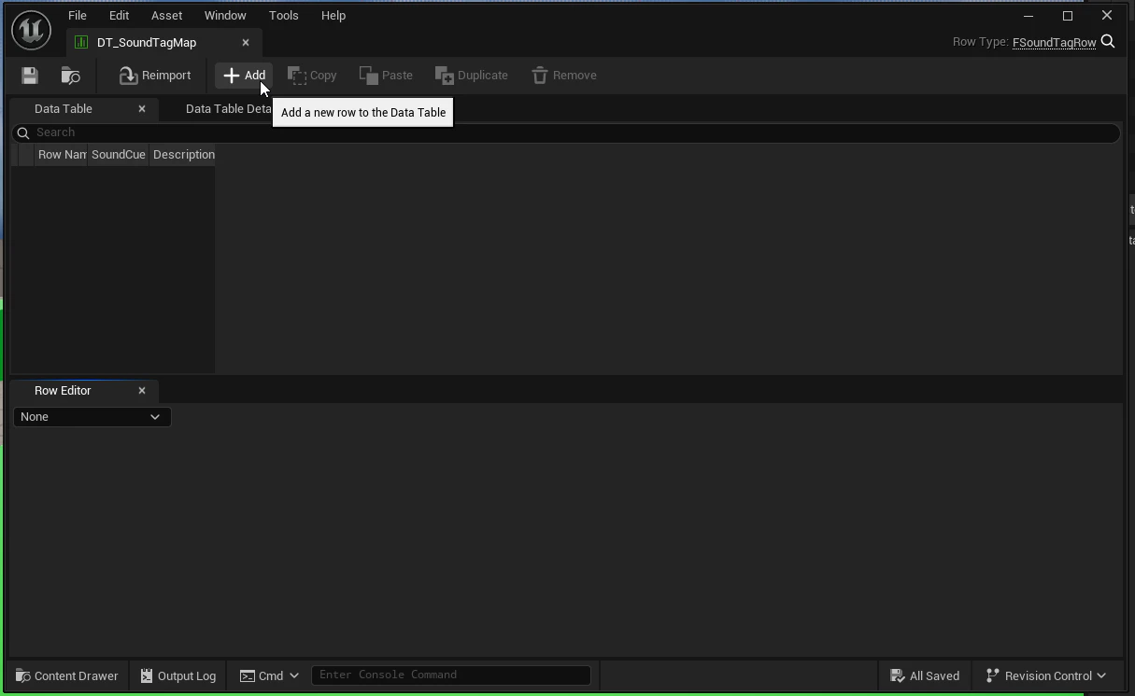Close the Data Table panel tab

click(x=142, y=109)
